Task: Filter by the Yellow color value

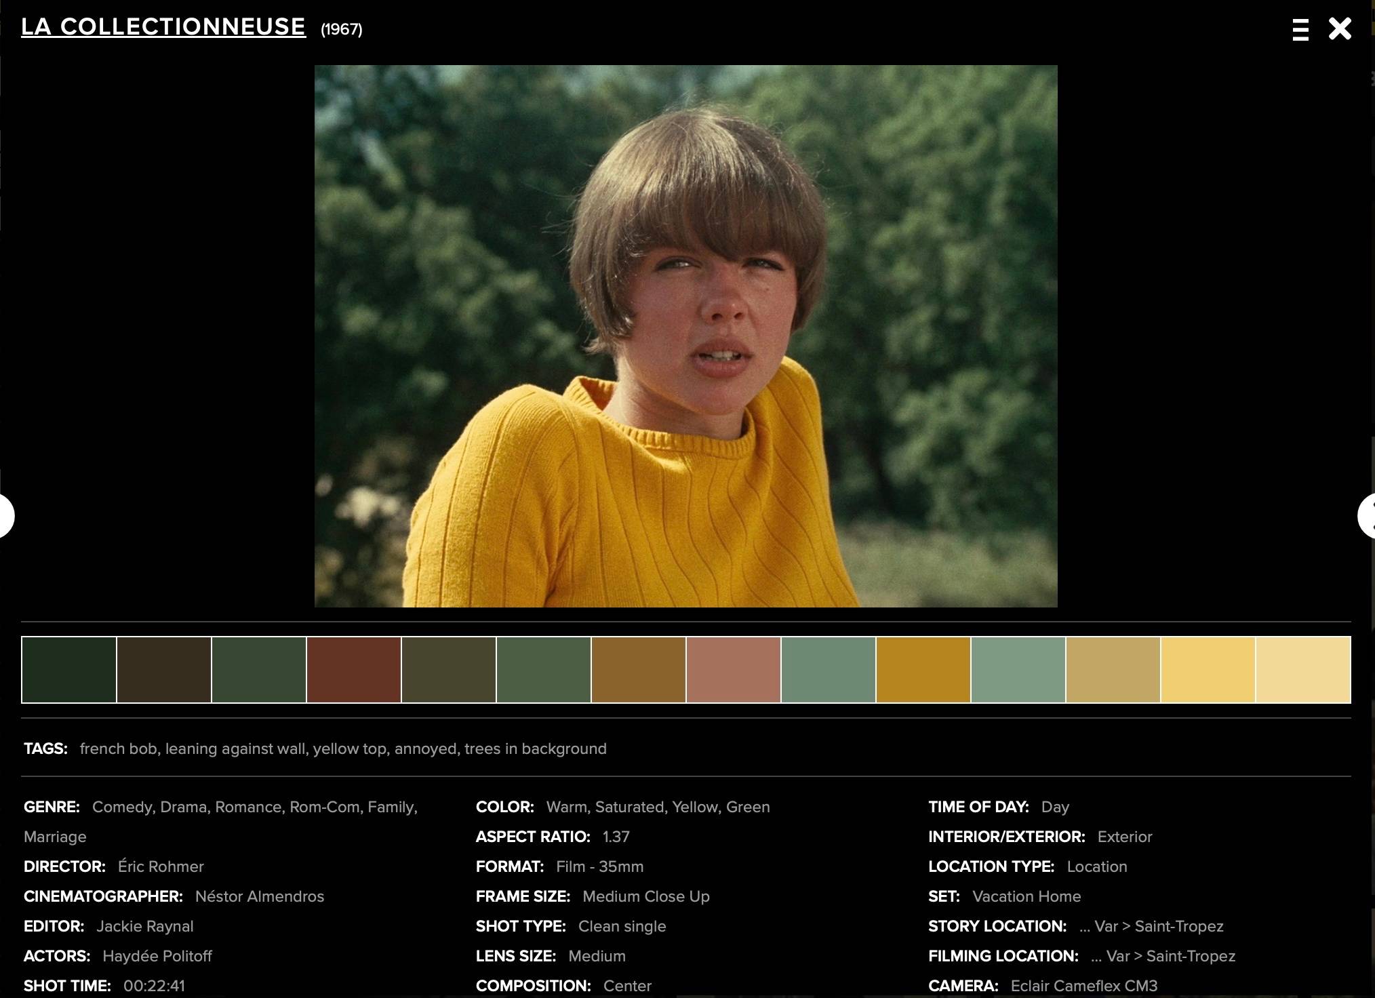Action: [695, 807]
